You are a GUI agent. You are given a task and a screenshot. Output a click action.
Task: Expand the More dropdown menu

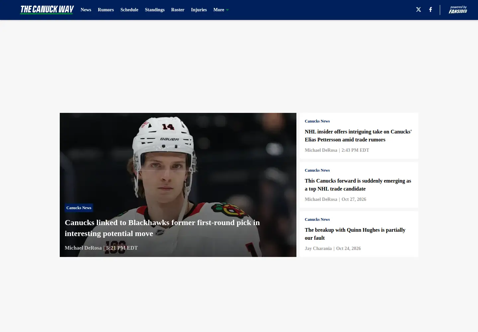(x=221, y=10)
